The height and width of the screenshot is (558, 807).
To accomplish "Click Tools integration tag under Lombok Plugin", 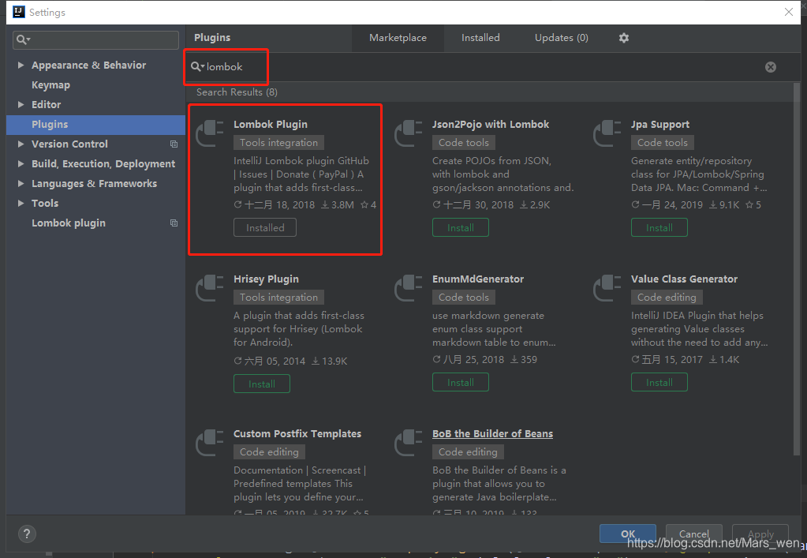I will 278,143.
